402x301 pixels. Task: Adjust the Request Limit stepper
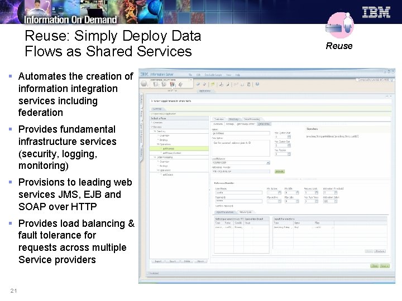pos(317,192)
